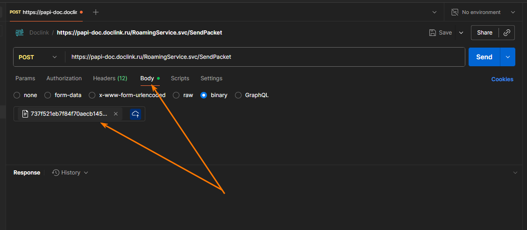Click the History clock icon
The image size is (527, 230).
pos(56,173)
